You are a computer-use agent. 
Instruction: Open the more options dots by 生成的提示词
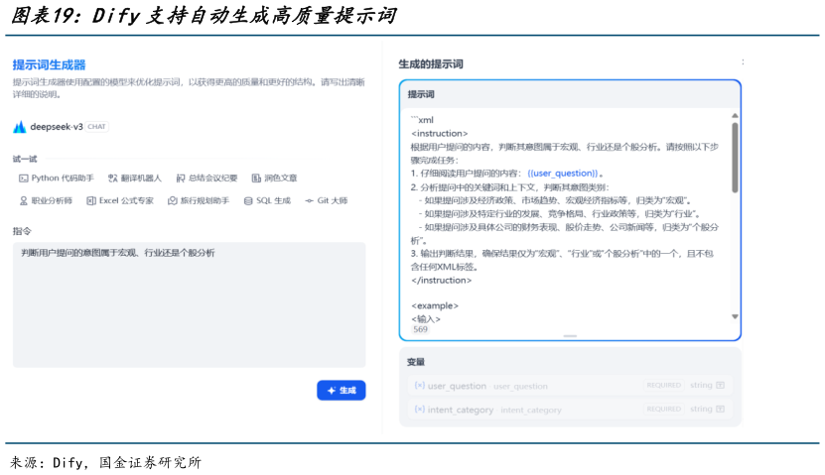[x=743, y=62]
